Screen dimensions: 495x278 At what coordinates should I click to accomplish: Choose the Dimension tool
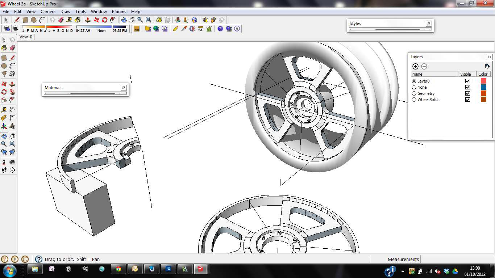click(x=12, y=109)
